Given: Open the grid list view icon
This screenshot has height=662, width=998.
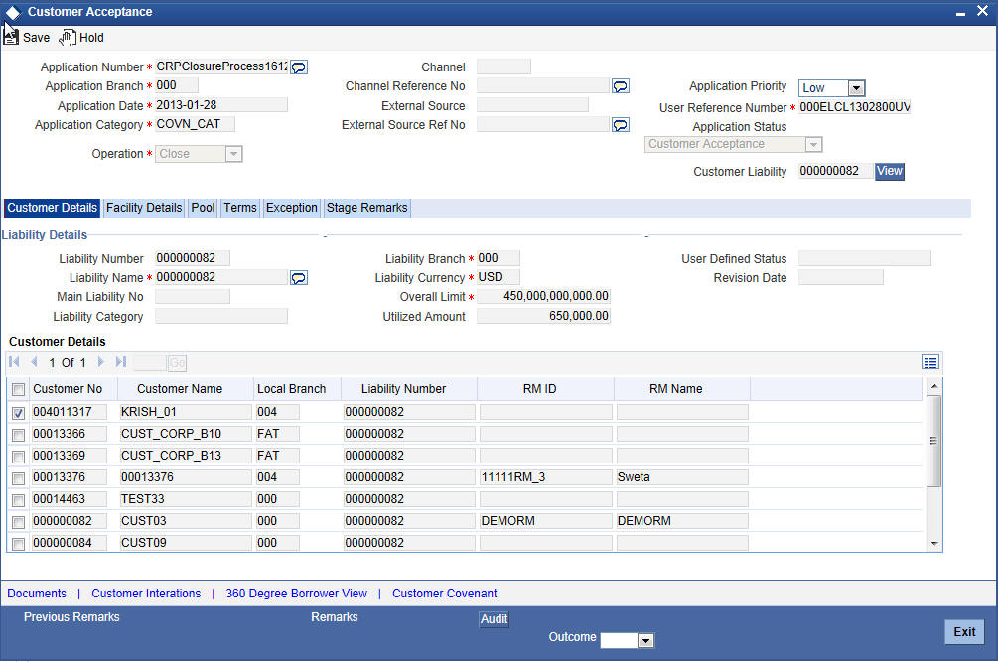Looking at the screenshot, I should click(929, 362).
